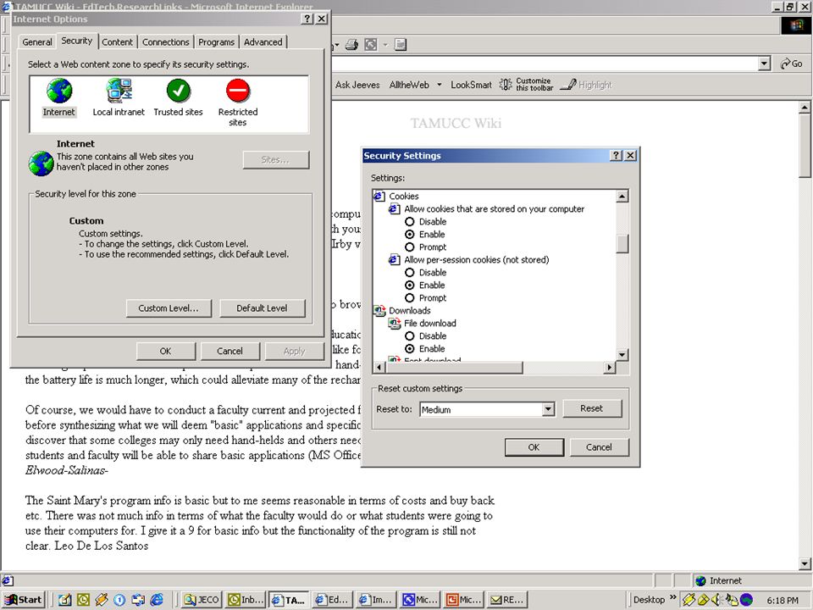This screenshot has height=610, width=813.
Task: Select Enable for cookies stored on your computer
Action: click(410, 235)
